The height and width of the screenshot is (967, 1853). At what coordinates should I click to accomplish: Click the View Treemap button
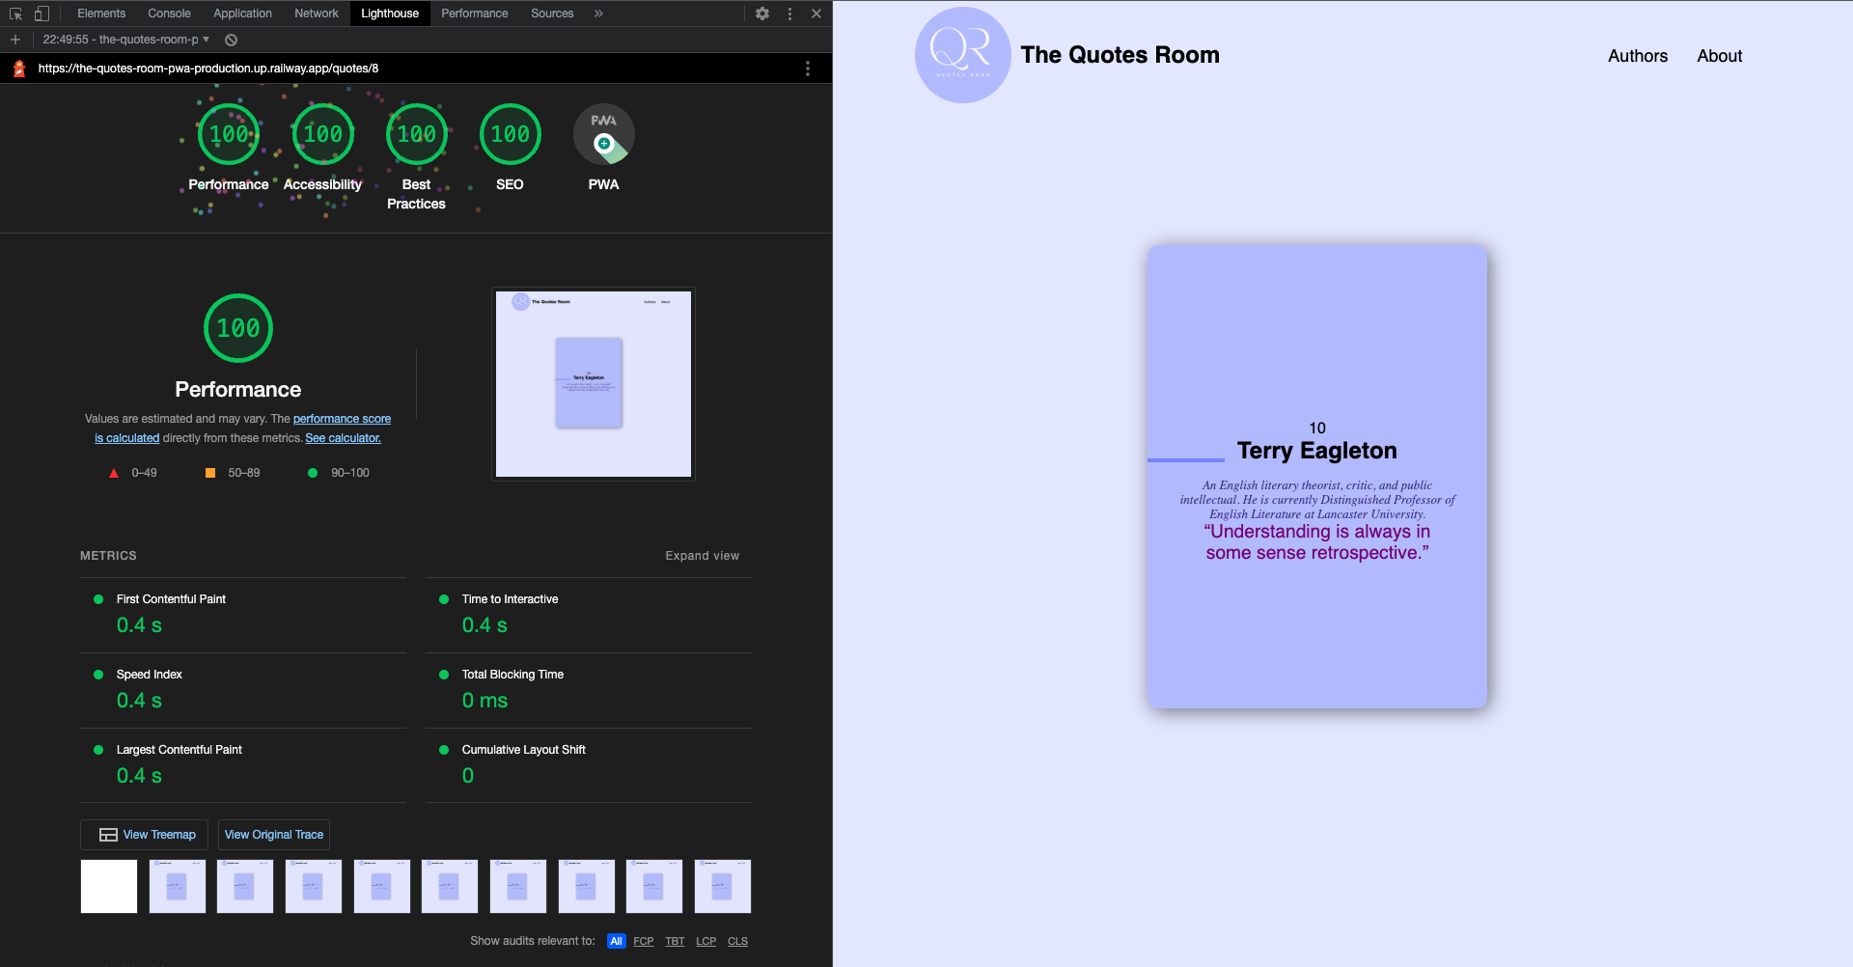coord(143,834)
